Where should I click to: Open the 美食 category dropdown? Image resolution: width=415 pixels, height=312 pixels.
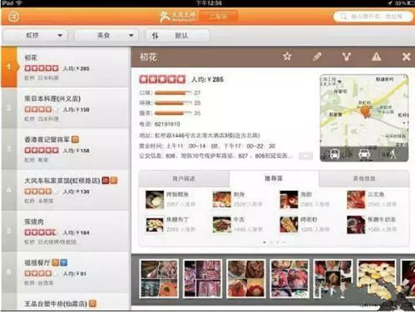click(107, 36)
